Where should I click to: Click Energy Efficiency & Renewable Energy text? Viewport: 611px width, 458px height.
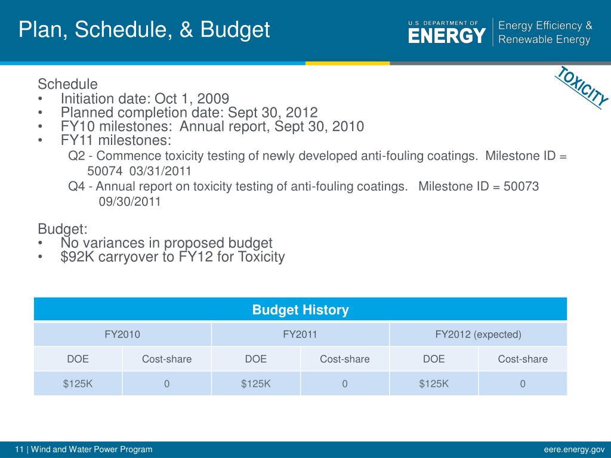545,32
